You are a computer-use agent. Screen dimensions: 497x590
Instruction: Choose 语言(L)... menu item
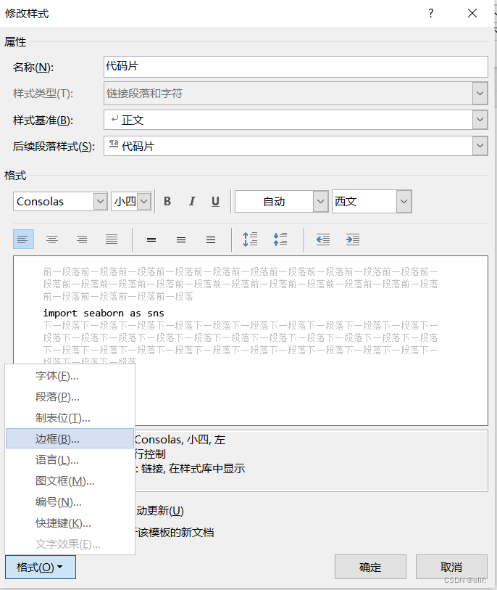tap(70, 460)
